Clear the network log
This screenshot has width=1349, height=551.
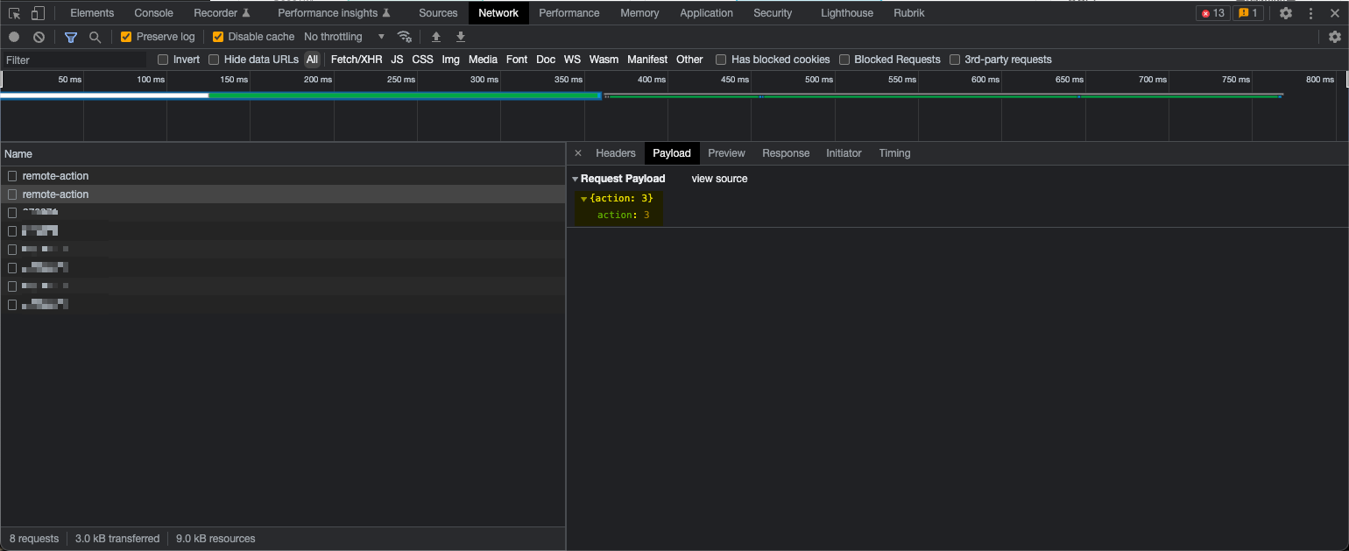(x=39, y=37)
